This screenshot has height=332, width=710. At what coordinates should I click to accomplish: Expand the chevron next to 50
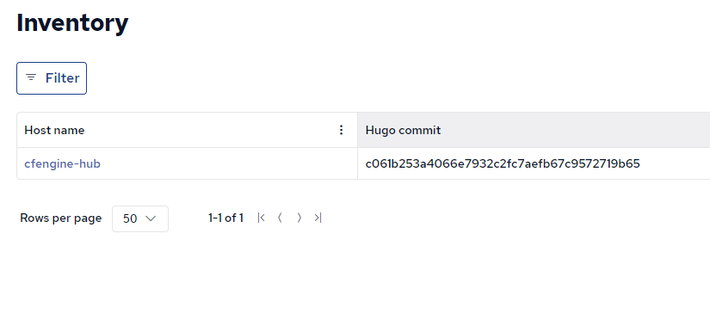coord(151,219)
